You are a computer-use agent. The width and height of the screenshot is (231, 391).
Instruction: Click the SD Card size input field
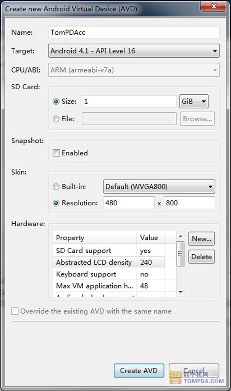click(129, 101)
